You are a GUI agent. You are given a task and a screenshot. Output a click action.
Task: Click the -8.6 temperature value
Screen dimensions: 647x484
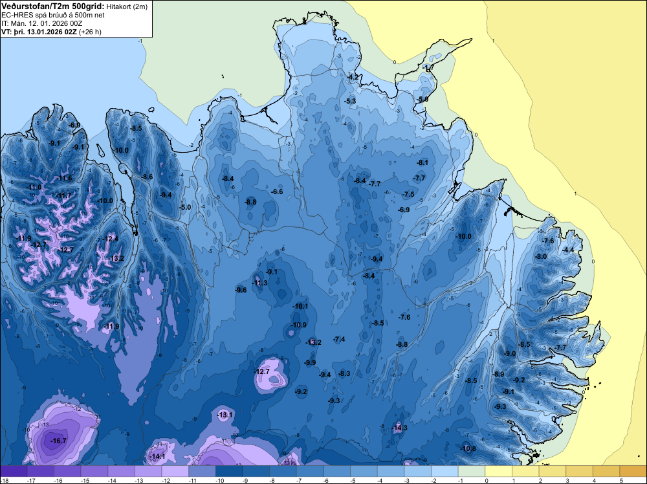147,177
